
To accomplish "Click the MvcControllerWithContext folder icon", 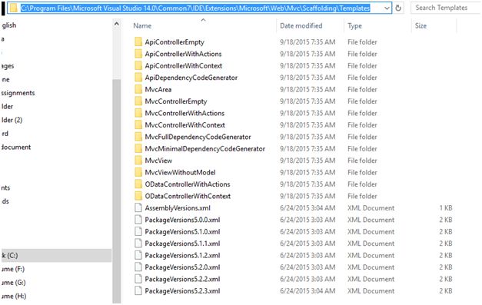I will [138, 125].
